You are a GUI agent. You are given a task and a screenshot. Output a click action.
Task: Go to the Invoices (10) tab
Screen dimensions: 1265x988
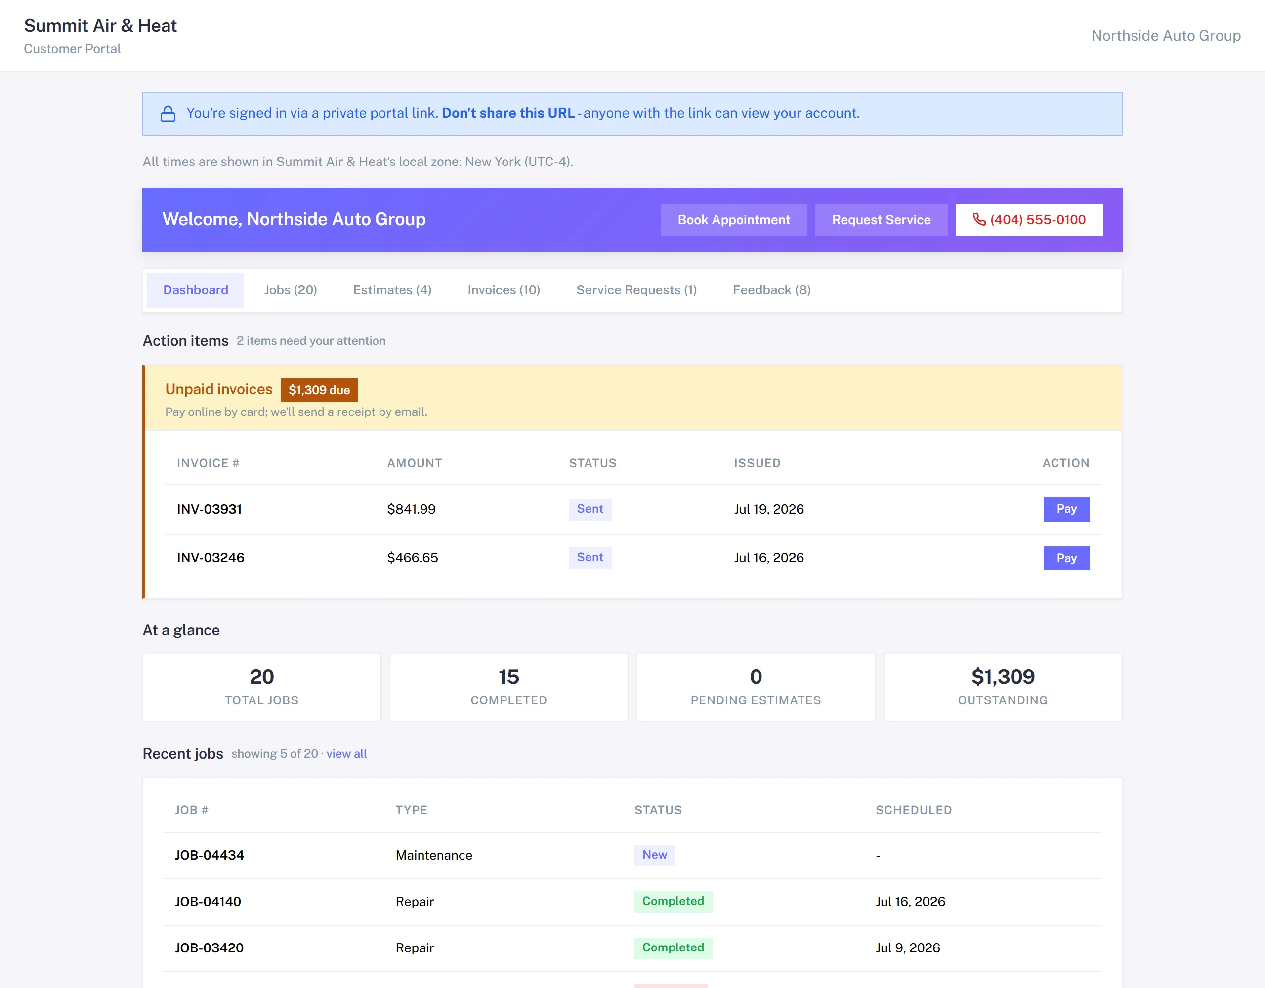pyautogui.click(x=504, y=290)
